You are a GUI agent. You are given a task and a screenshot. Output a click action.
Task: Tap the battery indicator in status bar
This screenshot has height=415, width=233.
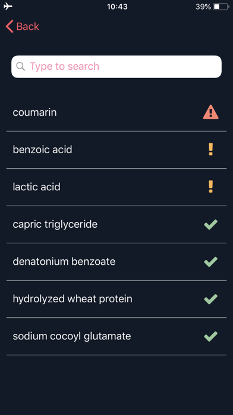coord(221,7)
